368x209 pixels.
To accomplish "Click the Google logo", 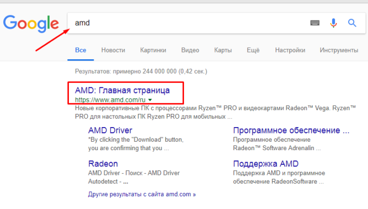I will (30, 24).
